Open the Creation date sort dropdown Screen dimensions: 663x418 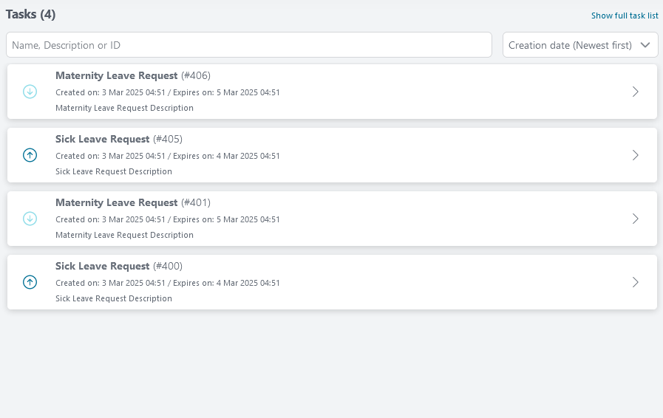point(580,45)
